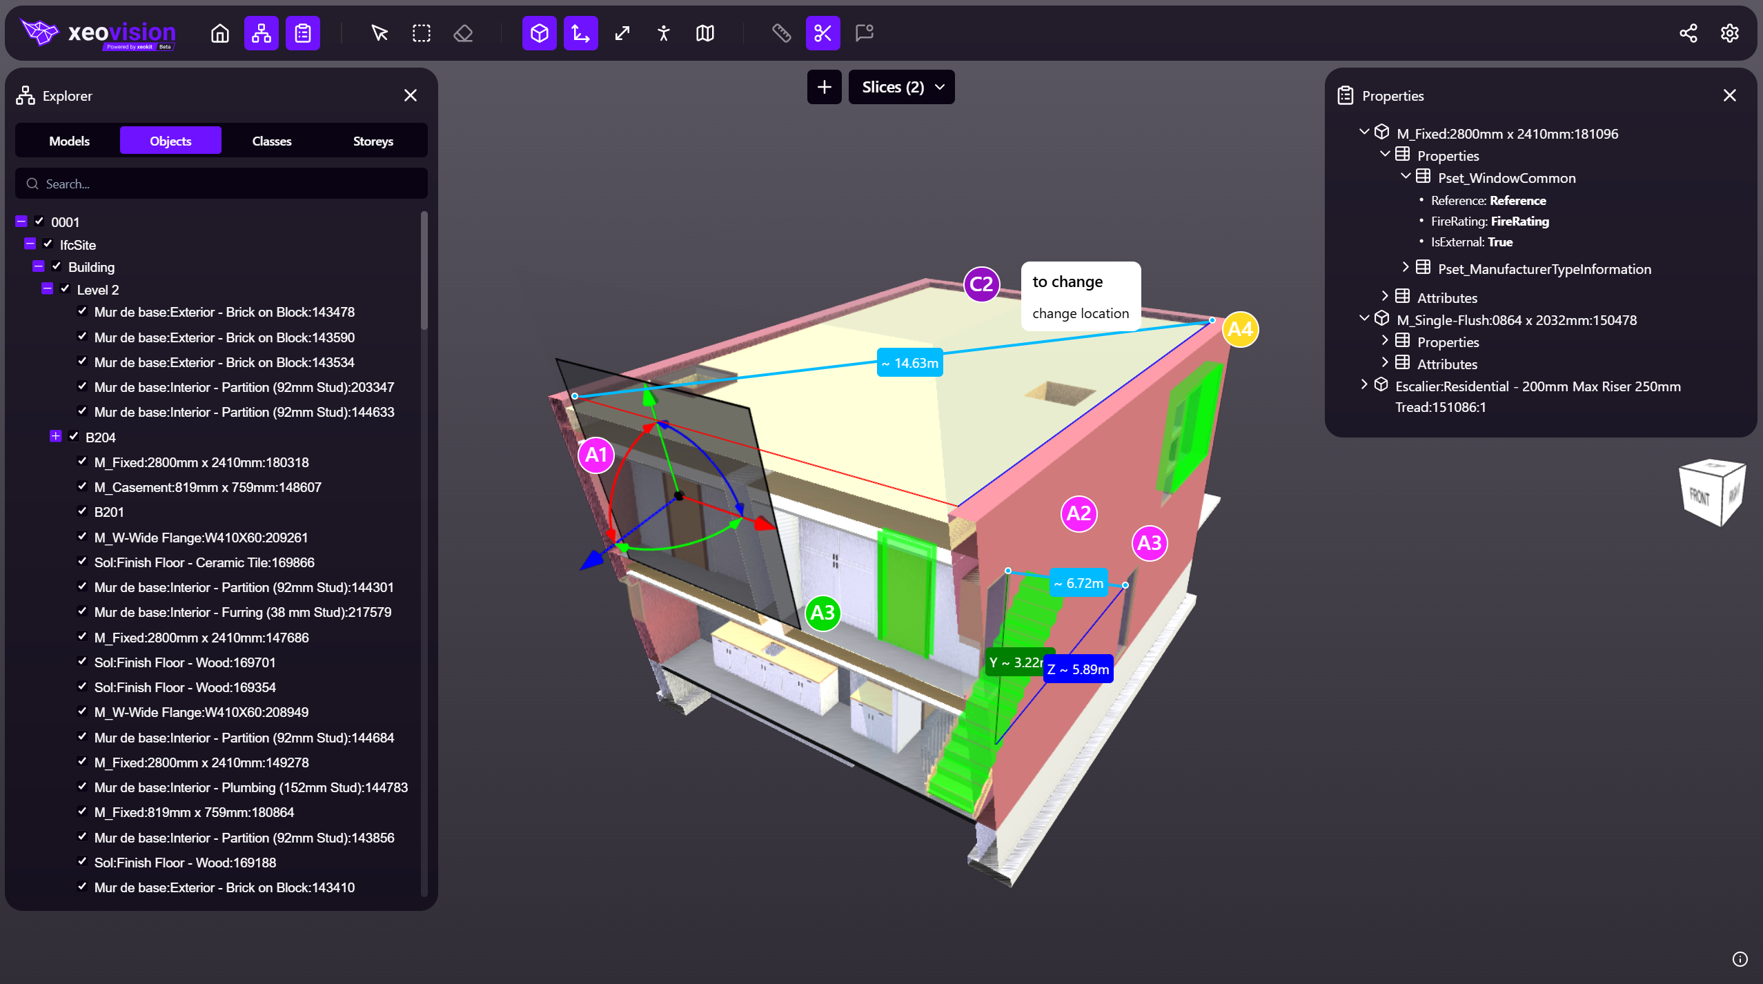Click the Explorer search input field
This screenshot has width=1763, height=984.
click(x=221, y=184)
